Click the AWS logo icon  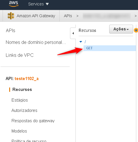(14, 4)
